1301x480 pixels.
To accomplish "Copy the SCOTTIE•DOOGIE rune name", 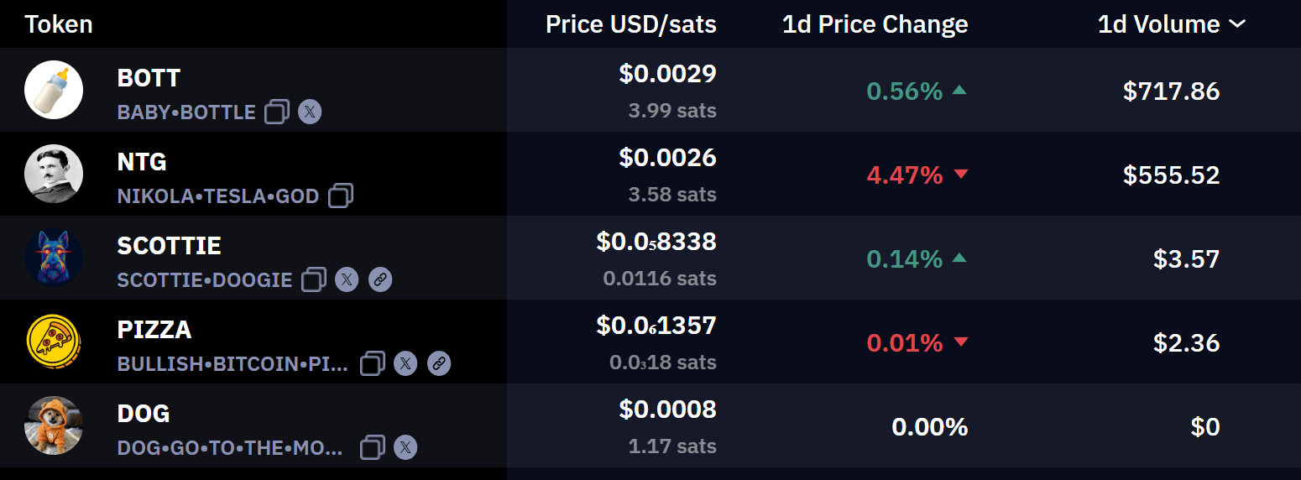I will [314, 279].
